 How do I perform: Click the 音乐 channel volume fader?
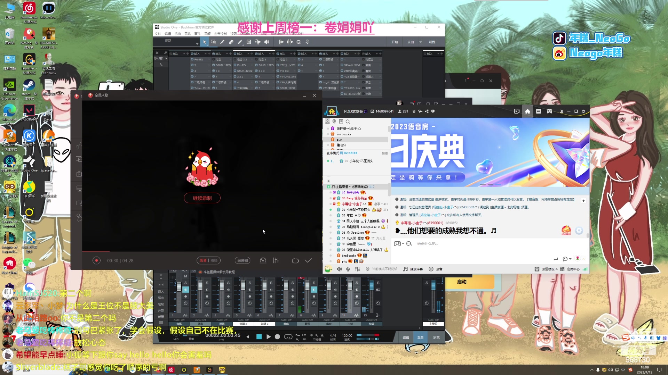179,287
